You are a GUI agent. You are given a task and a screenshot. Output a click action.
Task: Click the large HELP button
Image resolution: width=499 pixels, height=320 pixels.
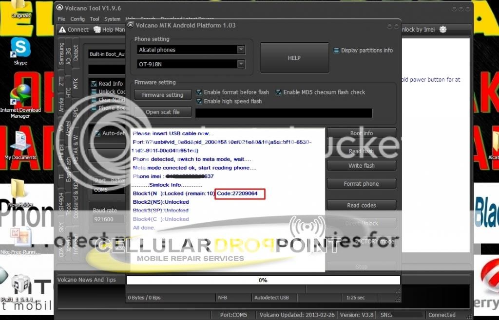coord(294,58)
